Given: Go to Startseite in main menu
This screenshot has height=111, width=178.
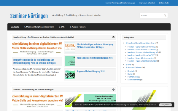Looking at the screenshot, I should pos(15,27).
